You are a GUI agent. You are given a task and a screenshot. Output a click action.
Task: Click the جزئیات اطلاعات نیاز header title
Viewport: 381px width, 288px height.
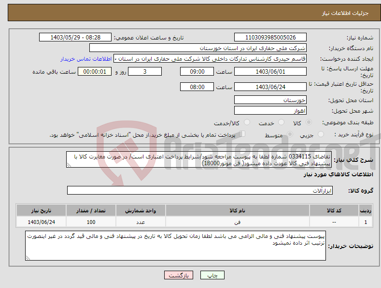click(x=345, y=13)
